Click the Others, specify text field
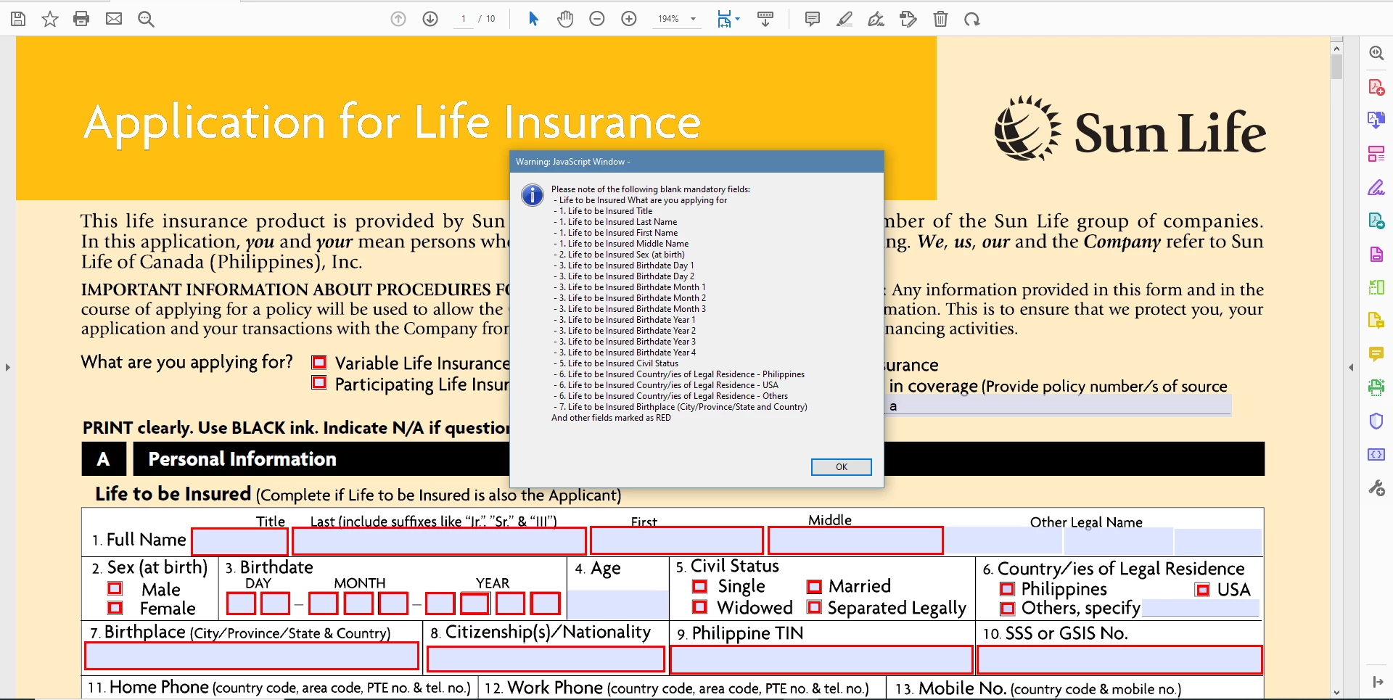This screenshot has width=1393, height=700. (1201, 608)
